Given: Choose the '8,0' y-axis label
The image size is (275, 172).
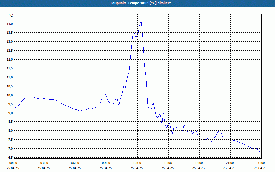Looking at the screenshot, I should (x=11, y=131).
